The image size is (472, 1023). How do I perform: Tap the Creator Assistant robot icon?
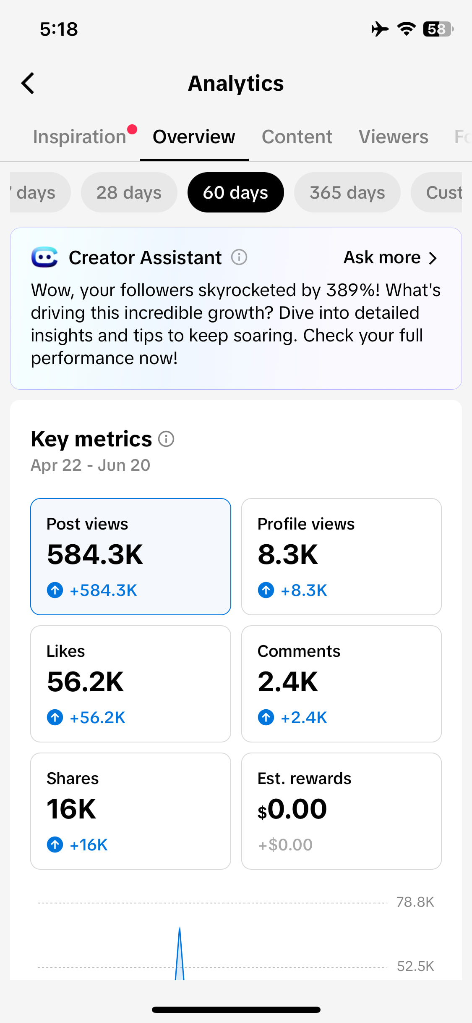click(44, 257)
